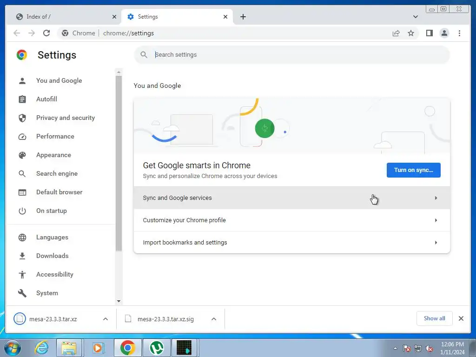Open the tab search chevron
This screenshot has height=357, width=476.
pyautogui.click(x=415, y=17)
